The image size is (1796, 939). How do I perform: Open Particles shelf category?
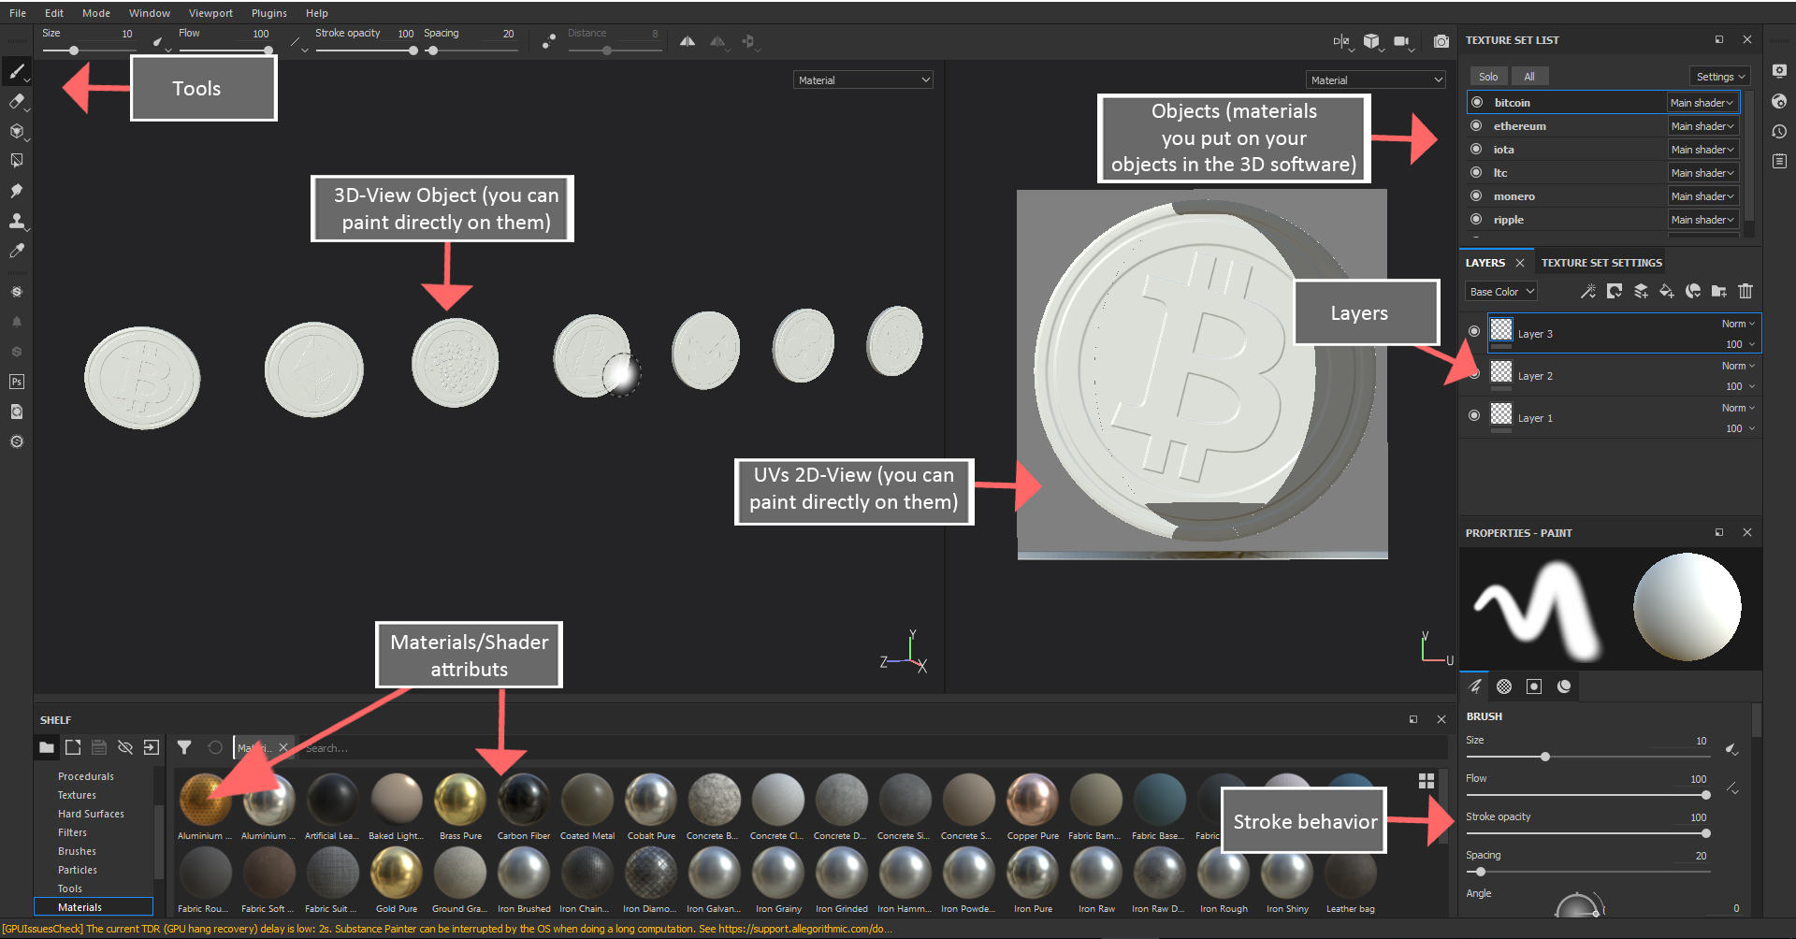(x=78, y=870)
